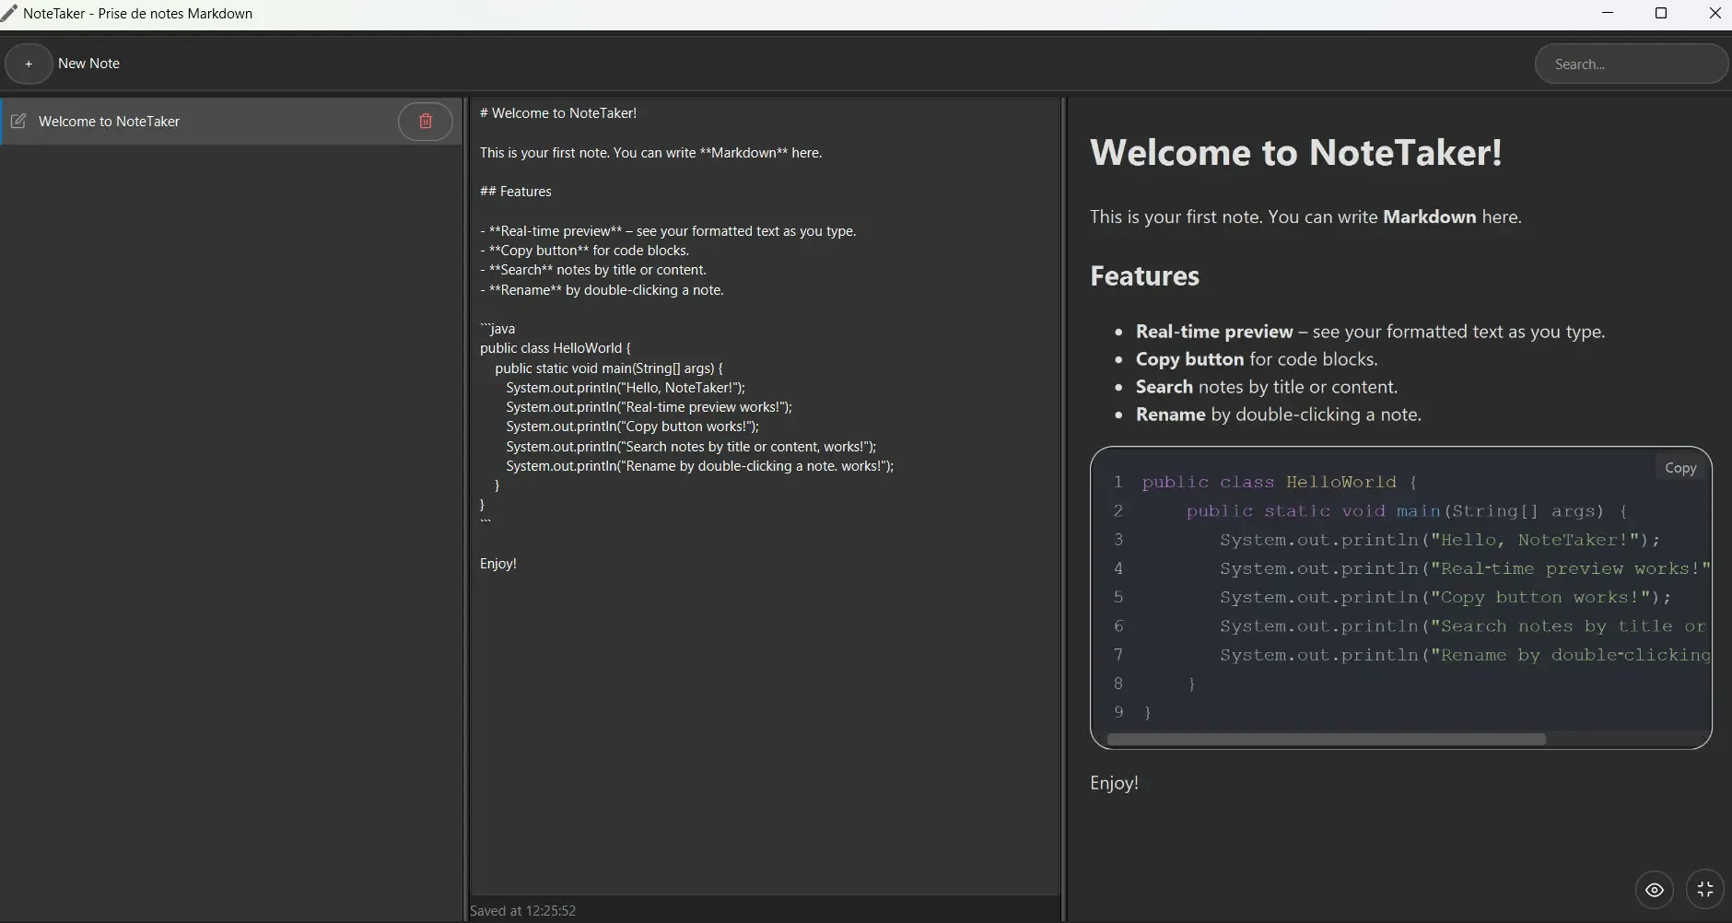Select the Welcome to NoteTaker note in sidebar
Viewport: 1732px width, 923px height.
[111, 121]
